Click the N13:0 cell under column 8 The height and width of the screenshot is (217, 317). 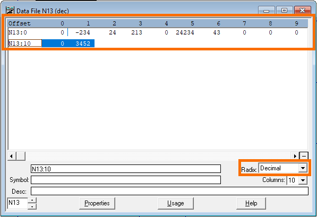[x=270, y=32]
